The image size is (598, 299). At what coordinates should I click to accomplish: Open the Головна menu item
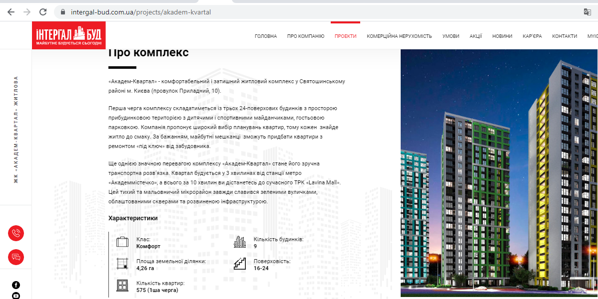pyautogui.click(x=265, y=36)
